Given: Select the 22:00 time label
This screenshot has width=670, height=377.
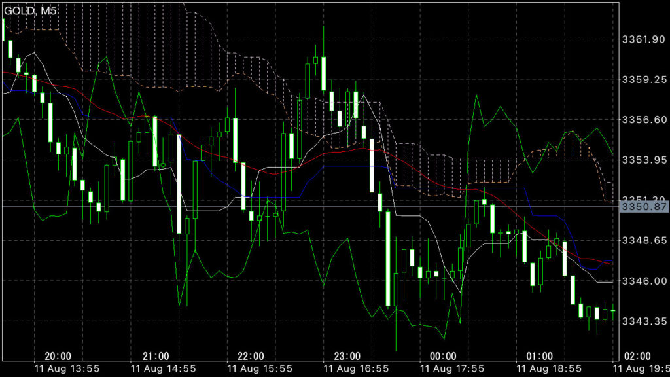Looking at the screenshot, I should tap(251, 356).
